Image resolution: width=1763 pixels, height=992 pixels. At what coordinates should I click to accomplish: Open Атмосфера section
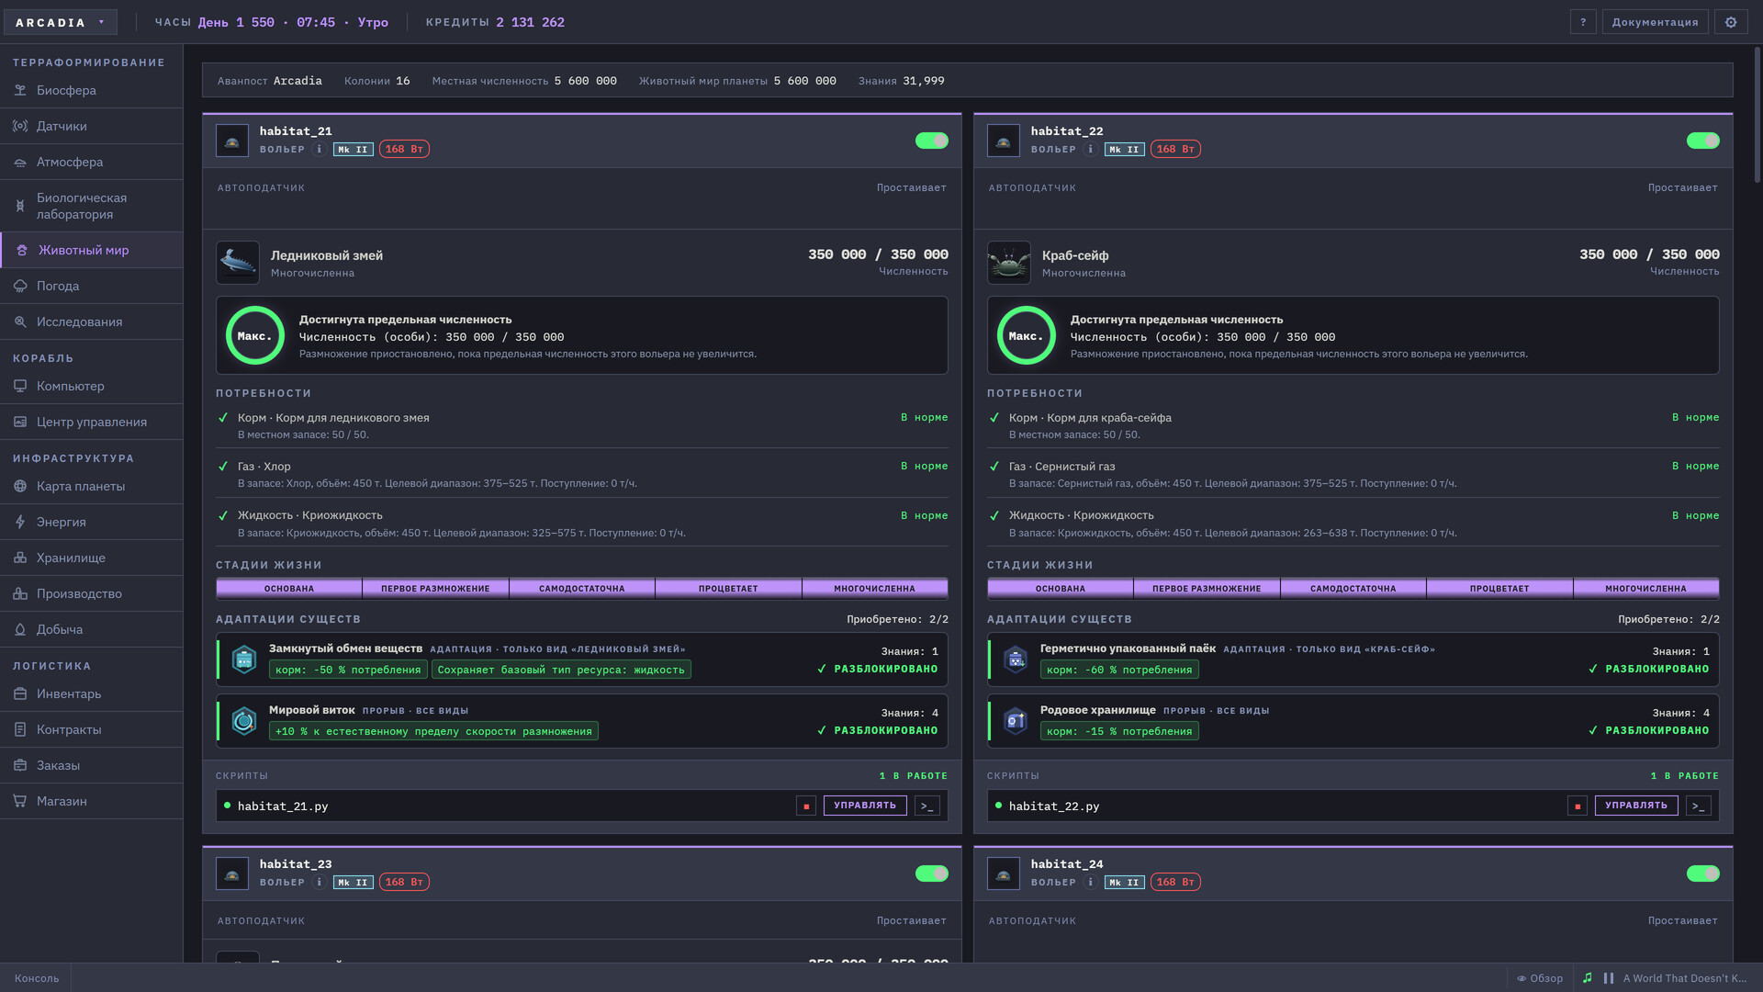[92, 162]
